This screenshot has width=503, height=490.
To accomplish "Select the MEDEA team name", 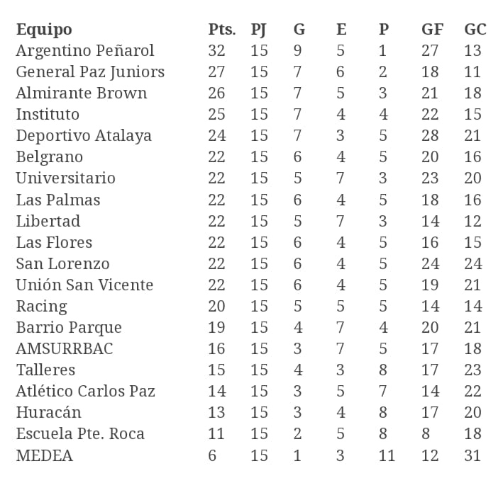I will (x=44, y=455).
